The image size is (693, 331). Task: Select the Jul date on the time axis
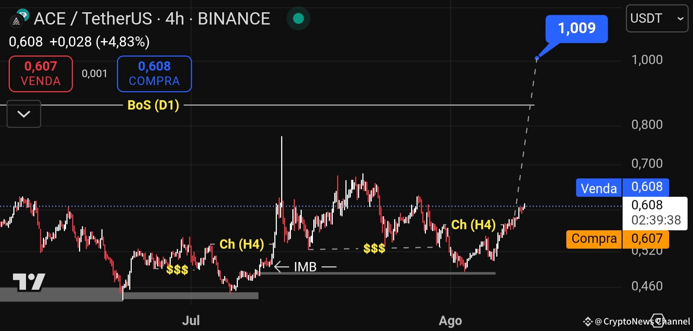(191, 320)
